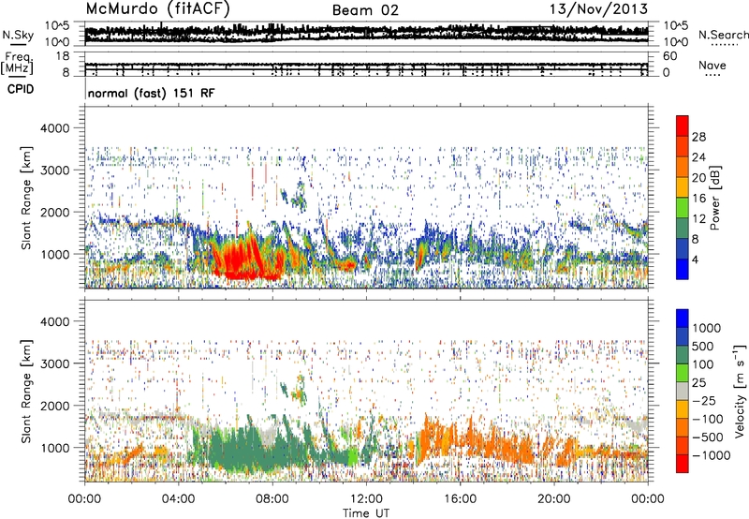
Task: Click the 28 label on the power colorbar
Action: pos(698,137)
